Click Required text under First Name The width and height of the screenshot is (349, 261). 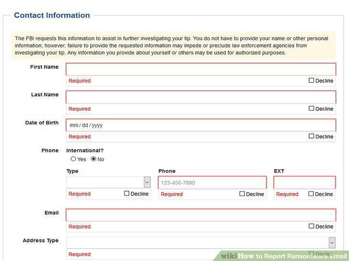[80, 81]
